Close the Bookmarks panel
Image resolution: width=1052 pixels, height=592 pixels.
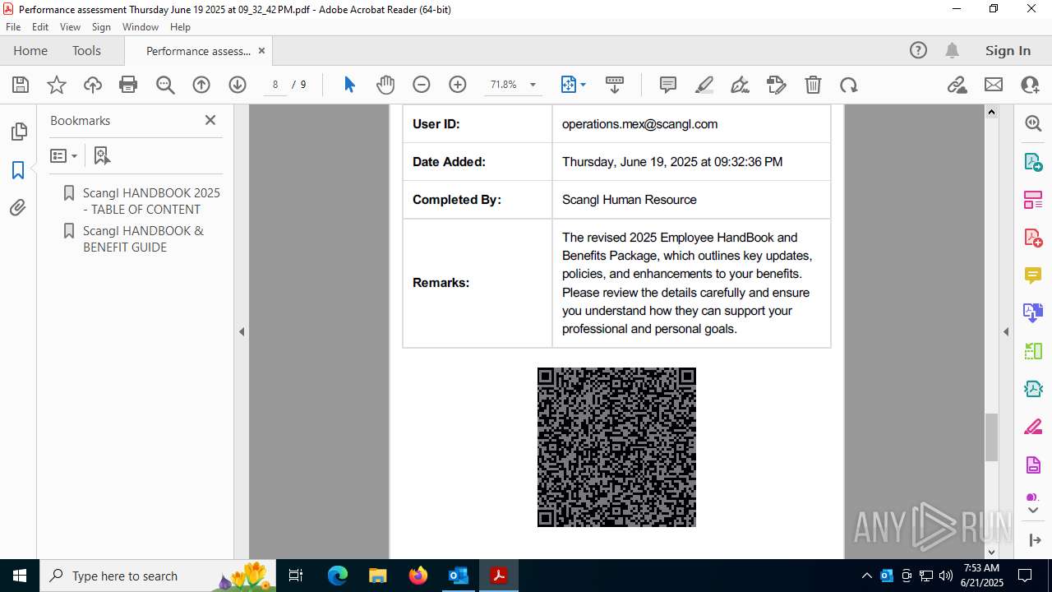tap(210, 120)
